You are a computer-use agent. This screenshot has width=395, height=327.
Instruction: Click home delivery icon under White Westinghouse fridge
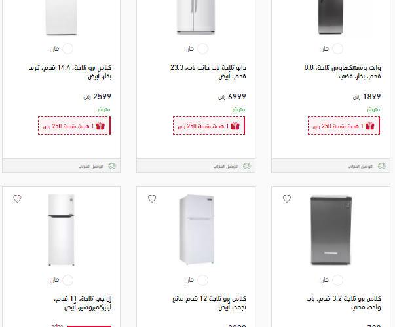point(382,166)
